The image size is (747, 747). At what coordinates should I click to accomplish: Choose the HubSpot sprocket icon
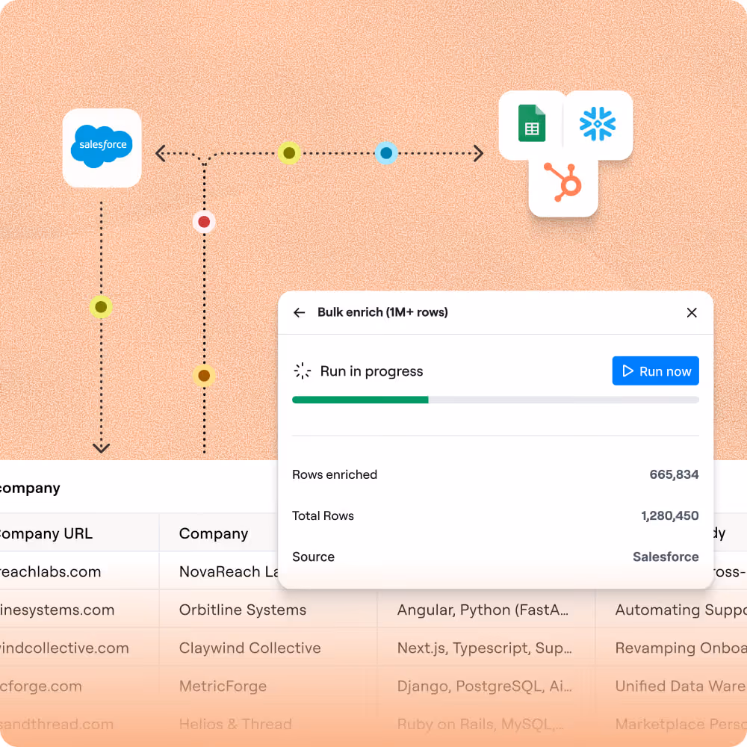(563, 183)
